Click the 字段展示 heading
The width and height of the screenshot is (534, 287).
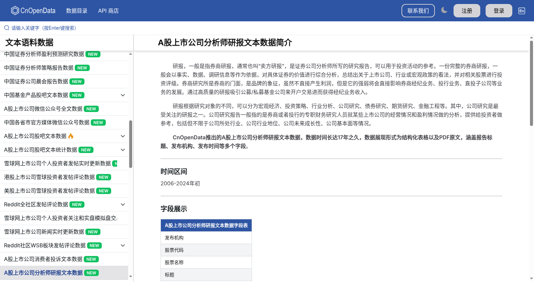pyautogui.click(x=174, y=209)
